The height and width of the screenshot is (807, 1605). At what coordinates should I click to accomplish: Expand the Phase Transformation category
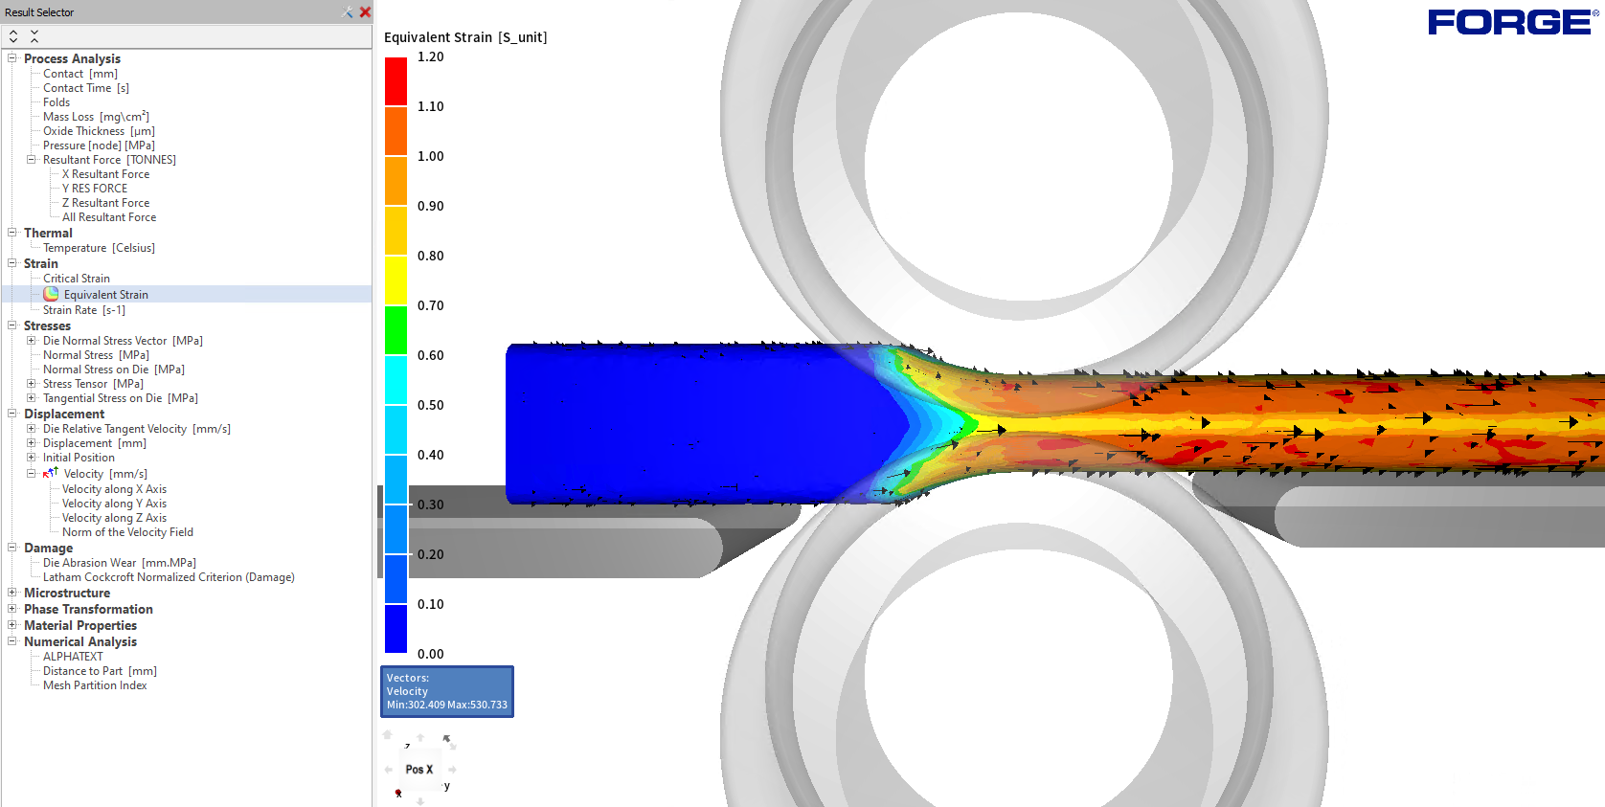coord(12,609)
